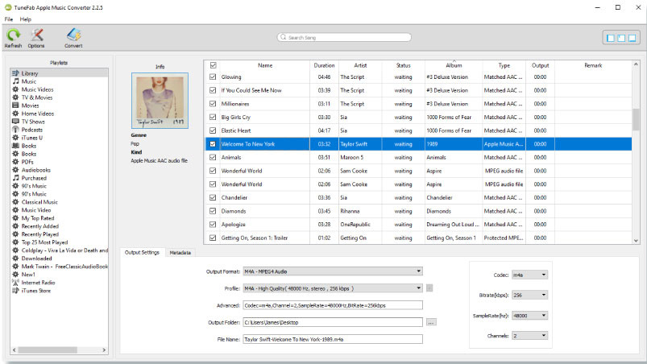
Task: Click the iTunes U gear icon
Action: [15, 138]
